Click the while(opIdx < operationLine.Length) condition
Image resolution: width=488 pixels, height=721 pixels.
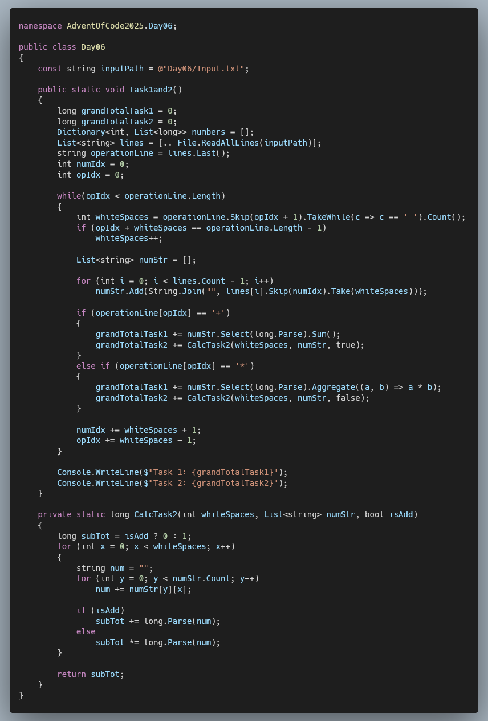[141, 196]
